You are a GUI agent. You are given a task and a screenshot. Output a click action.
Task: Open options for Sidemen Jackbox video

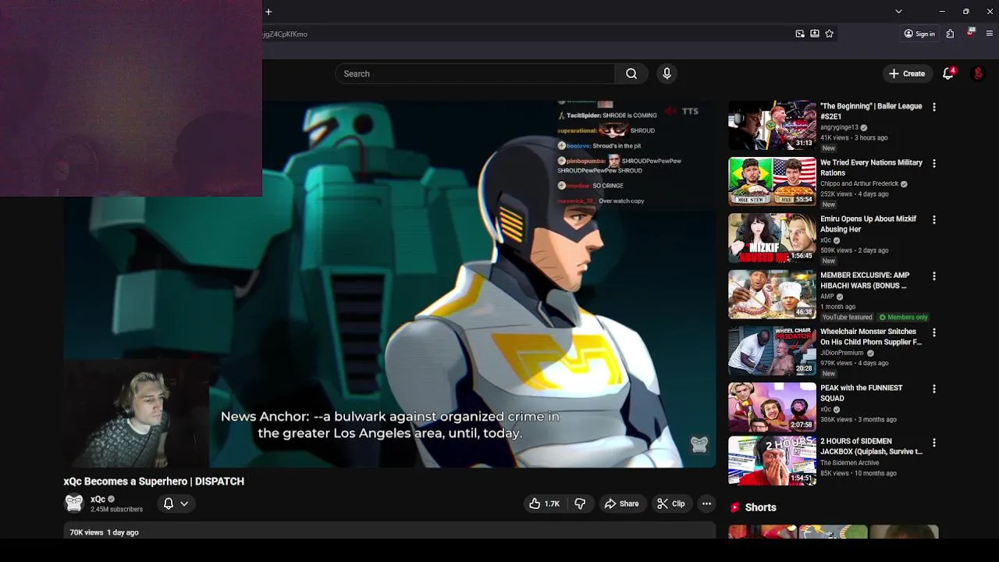(933, 443)
